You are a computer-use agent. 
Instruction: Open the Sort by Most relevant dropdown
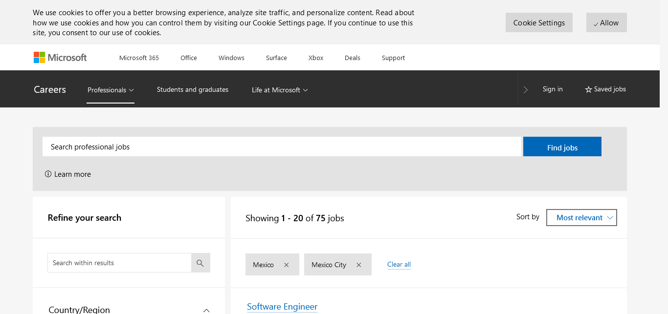(581, 218)
